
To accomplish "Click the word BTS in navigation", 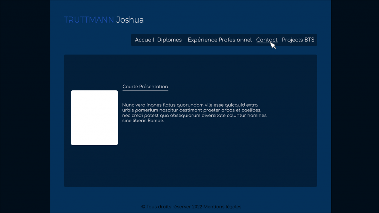I will [309, 40].
